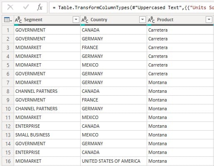Click CHANNEL PARTNERS cell in row 8
Screen dimensions: 214x166
(x=47, y=91)
